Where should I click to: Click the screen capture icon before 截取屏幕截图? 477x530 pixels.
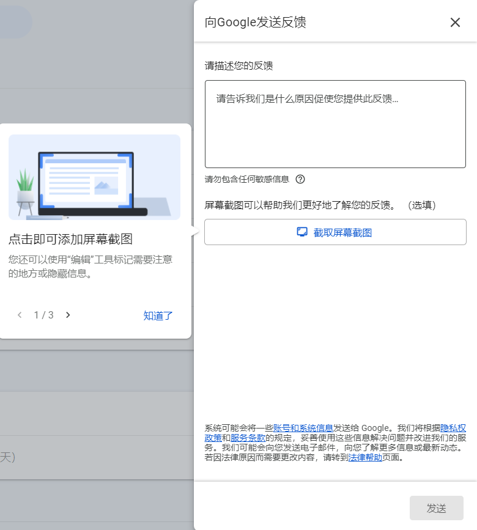click(301, 232)
